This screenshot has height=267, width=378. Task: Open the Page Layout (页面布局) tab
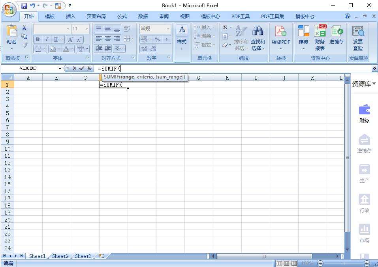pyautogui.click(x=96, y=17)
